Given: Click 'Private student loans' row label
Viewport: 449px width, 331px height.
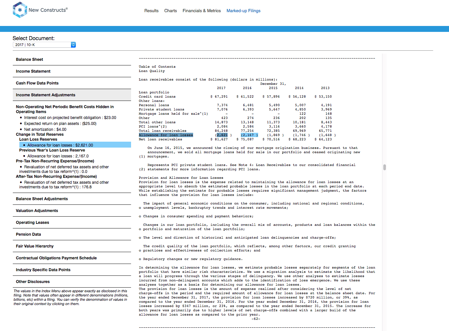Looking at the screenshot, I should pyautogui.click(x=161, y=109).
